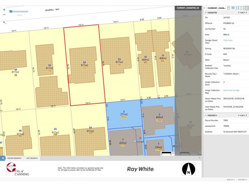Select lot 11 parcel labelled 8A
This screenshot has width=249, height=187.
(163, 58)
